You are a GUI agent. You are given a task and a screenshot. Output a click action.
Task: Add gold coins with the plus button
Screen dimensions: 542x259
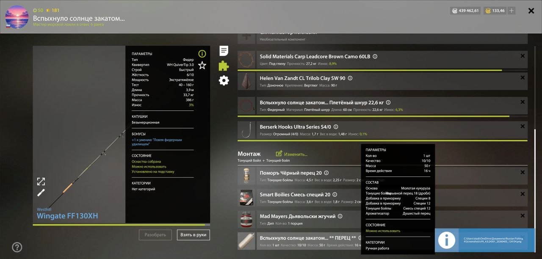[x=512, y=11]
